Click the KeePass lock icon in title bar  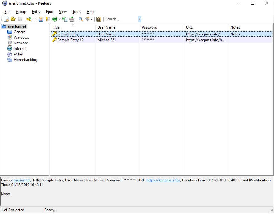pos(5,3)
